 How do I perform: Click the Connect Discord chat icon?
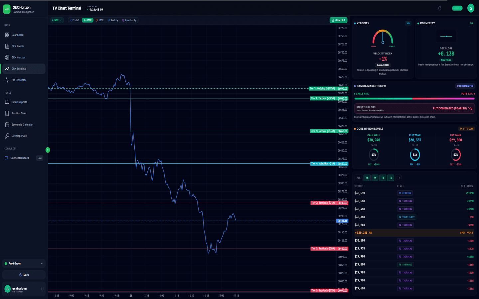point(6,158)
